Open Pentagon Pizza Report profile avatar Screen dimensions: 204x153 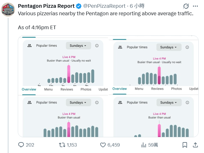point(8,10)
